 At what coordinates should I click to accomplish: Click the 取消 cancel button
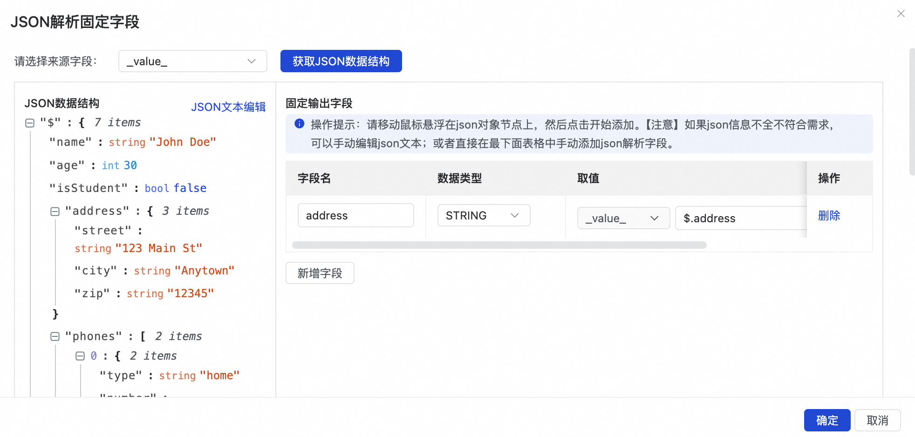878,420
